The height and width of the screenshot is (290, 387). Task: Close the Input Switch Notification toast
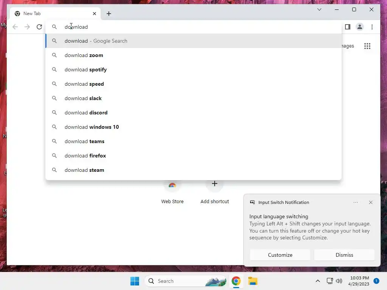370,202
